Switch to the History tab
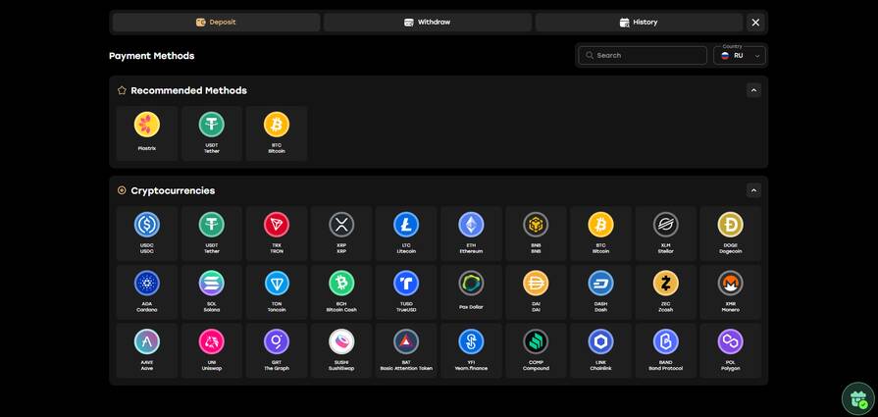Viewport: 878px width, 417px height. click(x=639, y=23)
